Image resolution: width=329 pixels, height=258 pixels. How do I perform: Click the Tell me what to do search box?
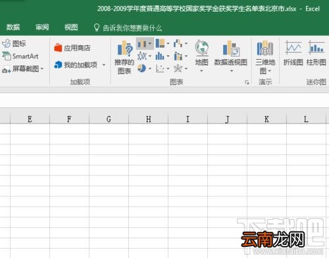pyautogui.click(x=132, y=28)
